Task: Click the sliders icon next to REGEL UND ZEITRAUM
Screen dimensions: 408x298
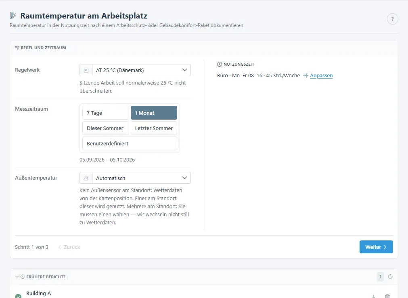Action: click(17, 48)
